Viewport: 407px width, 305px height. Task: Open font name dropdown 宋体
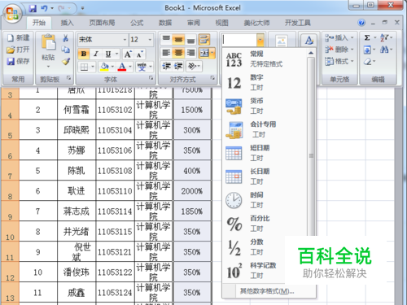click(125, 40)
